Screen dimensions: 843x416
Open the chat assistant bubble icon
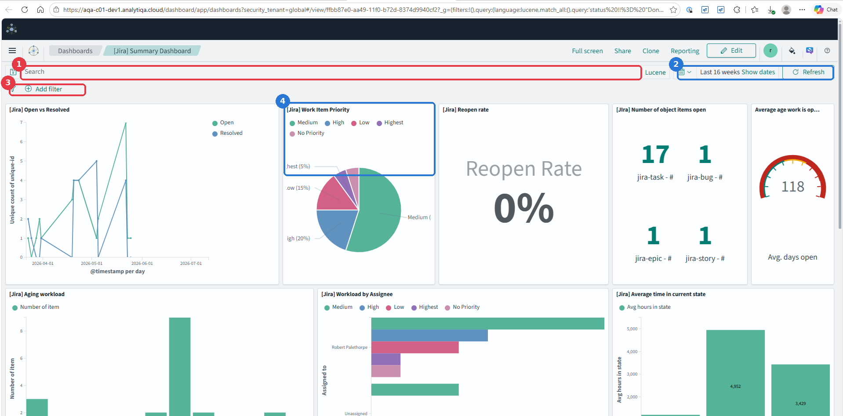click(x=810, y=51)
